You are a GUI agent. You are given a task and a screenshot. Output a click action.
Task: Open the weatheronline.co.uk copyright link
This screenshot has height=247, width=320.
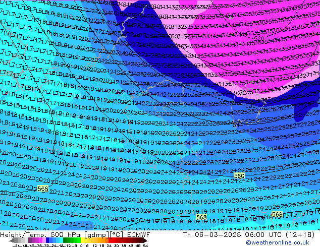[x=277, y=242]
